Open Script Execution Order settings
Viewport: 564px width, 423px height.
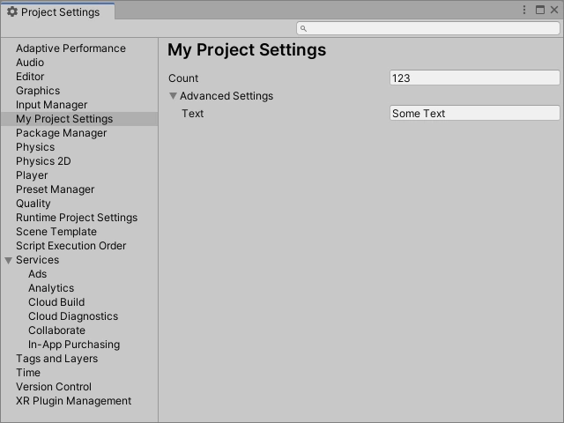pyautogui.click(x=70, y=246)
